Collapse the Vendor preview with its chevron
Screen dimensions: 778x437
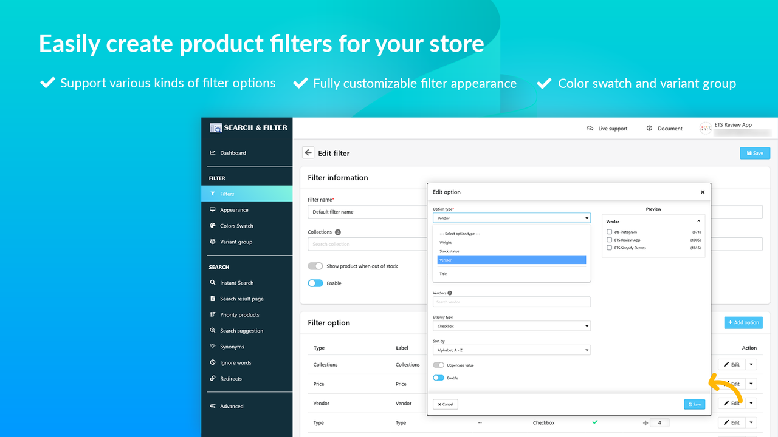pos(698,221)
